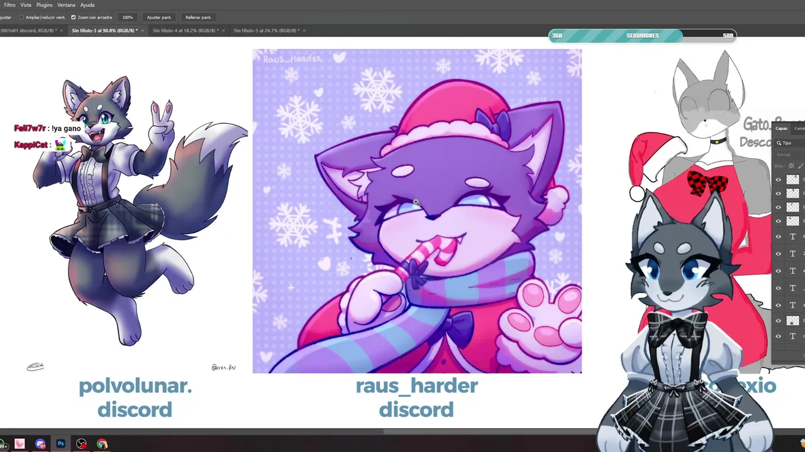Disable the Zoom con arrastre checkbox
This screenshot has height=452, width=805.
pos(74,18)
